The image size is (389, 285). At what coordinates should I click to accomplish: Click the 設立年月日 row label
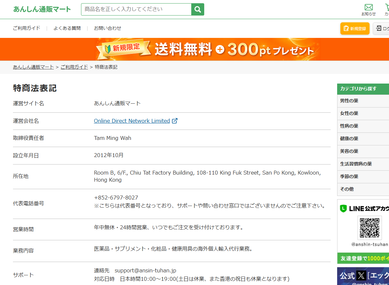click(26, 155)
